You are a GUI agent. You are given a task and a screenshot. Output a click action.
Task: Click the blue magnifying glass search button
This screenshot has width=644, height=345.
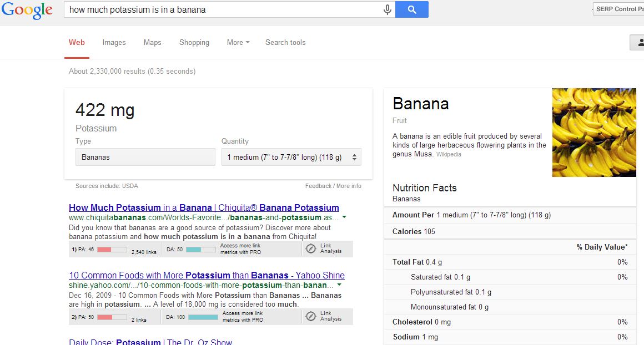coord(411,9)
